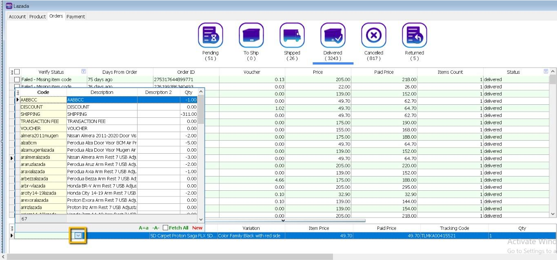View Cancelled orders icon
The image size is (557, 260).
[373, 35]
